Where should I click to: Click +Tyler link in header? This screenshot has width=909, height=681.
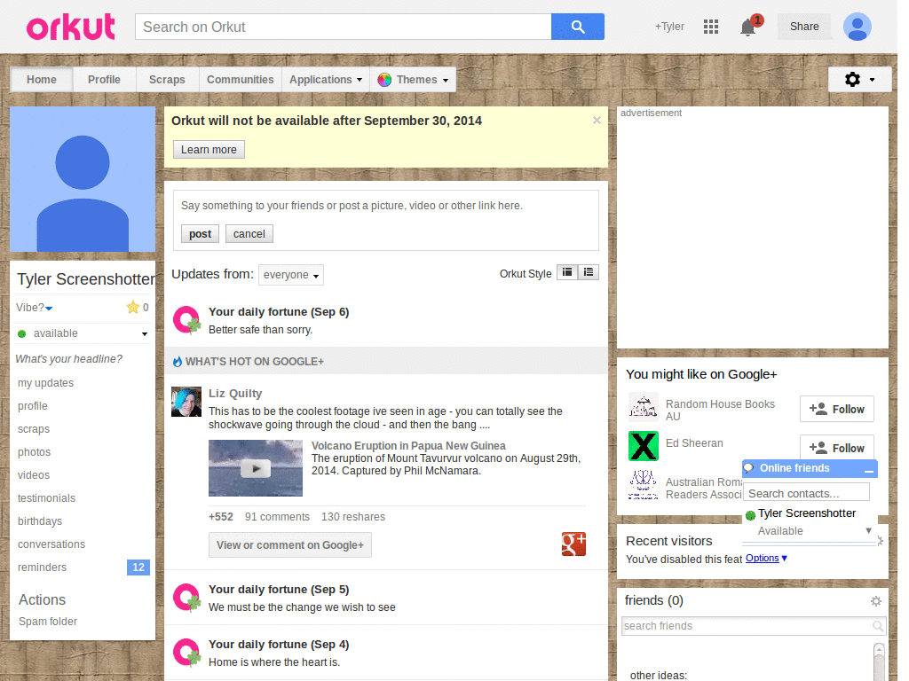pyautogui.click(x=669, y=27)
